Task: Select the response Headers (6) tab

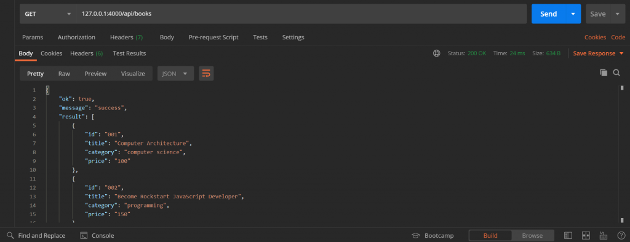Action: [86, 53]
